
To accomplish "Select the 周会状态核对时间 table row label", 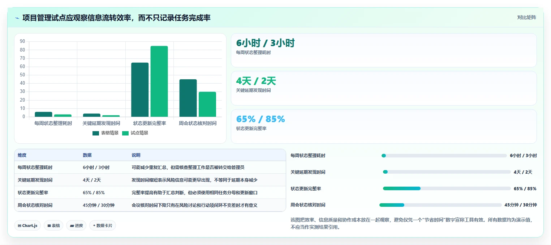I will (35, 205).
